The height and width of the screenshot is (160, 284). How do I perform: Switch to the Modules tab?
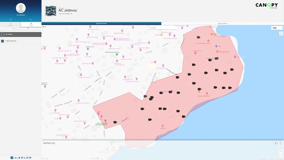(x=10, y=25)
